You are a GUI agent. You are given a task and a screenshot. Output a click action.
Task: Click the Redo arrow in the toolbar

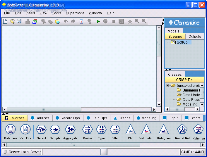point(73,21)
